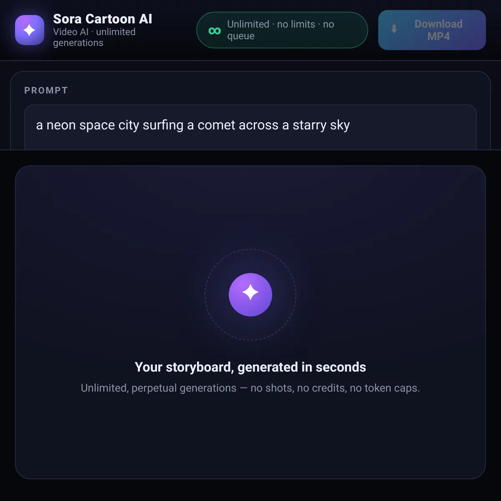This screenshot has width=501, height=501.
Task: Click the word MP4 on the download button
Action: pyautogui.click(x=438, y=36)
